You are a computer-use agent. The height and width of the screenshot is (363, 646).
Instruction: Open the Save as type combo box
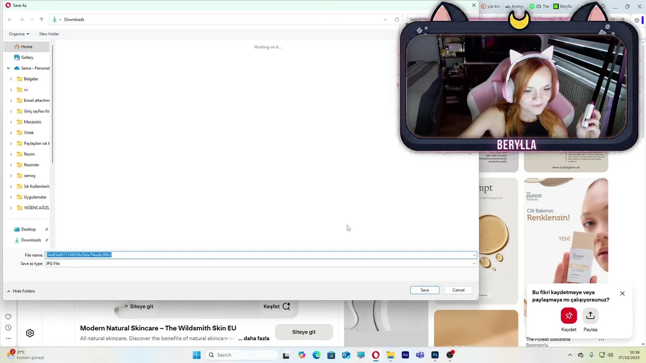(x=261, y=264)
